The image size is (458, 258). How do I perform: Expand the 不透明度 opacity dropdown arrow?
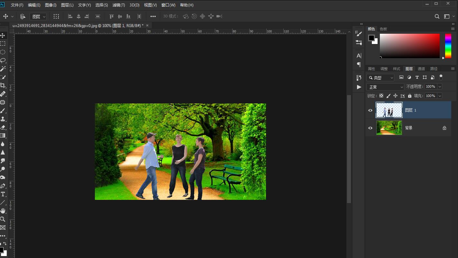pos(440,86)
